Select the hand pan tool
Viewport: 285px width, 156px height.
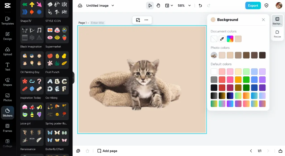click(159, 5)
